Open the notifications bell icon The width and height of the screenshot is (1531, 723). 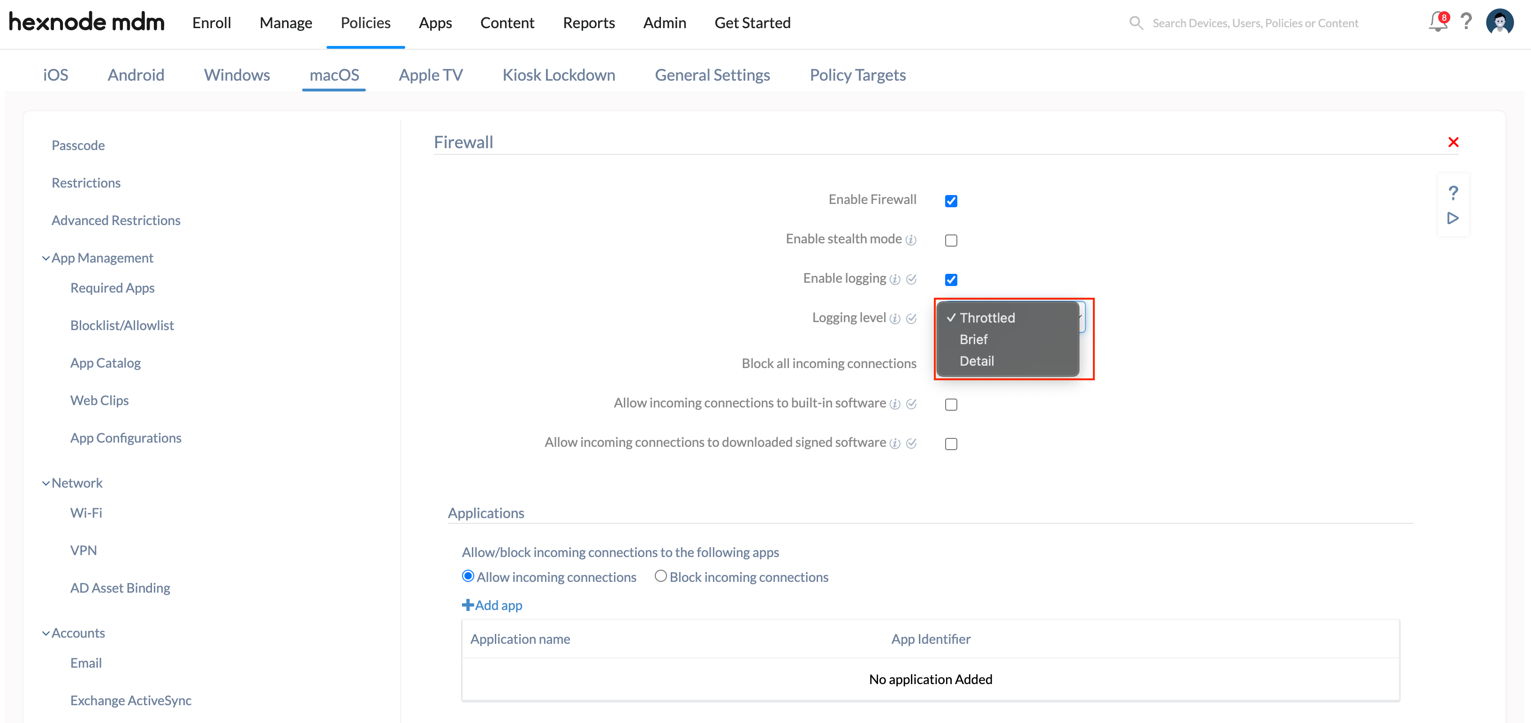(x=1437, y=23)
